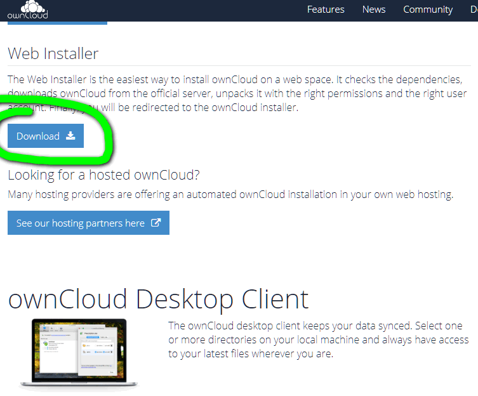478x396 pixels.
Task: Click the ownCloud logo in header
Action: [x=27, y=10]
